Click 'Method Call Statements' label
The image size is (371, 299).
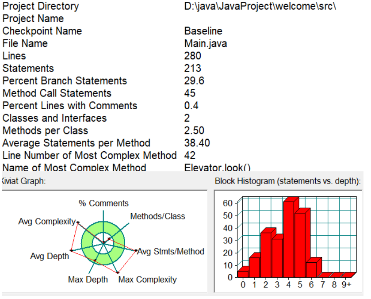tap(57, 93)
